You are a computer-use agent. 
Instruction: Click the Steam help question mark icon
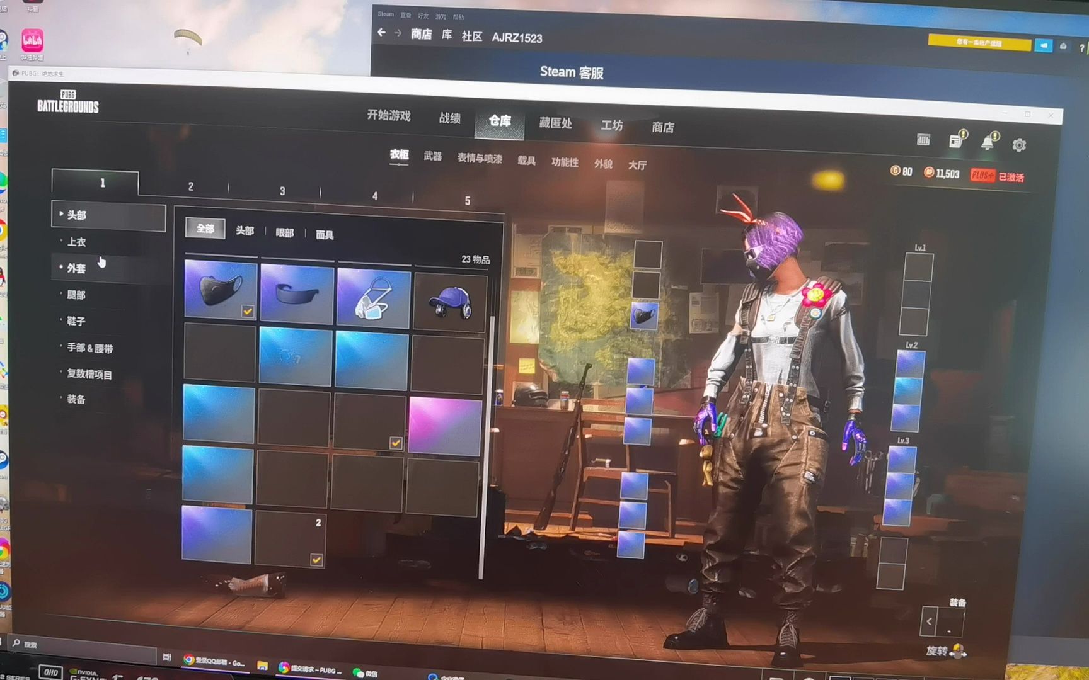coord(1082,48)
